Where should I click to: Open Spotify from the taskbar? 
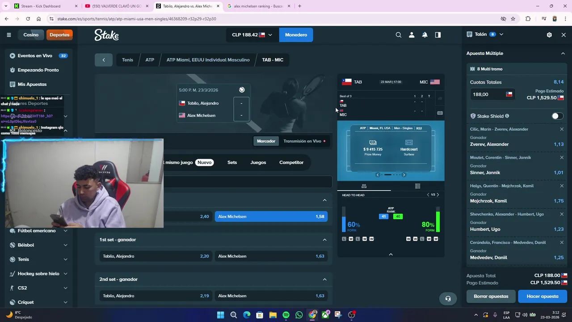click(x=286, y=315)
